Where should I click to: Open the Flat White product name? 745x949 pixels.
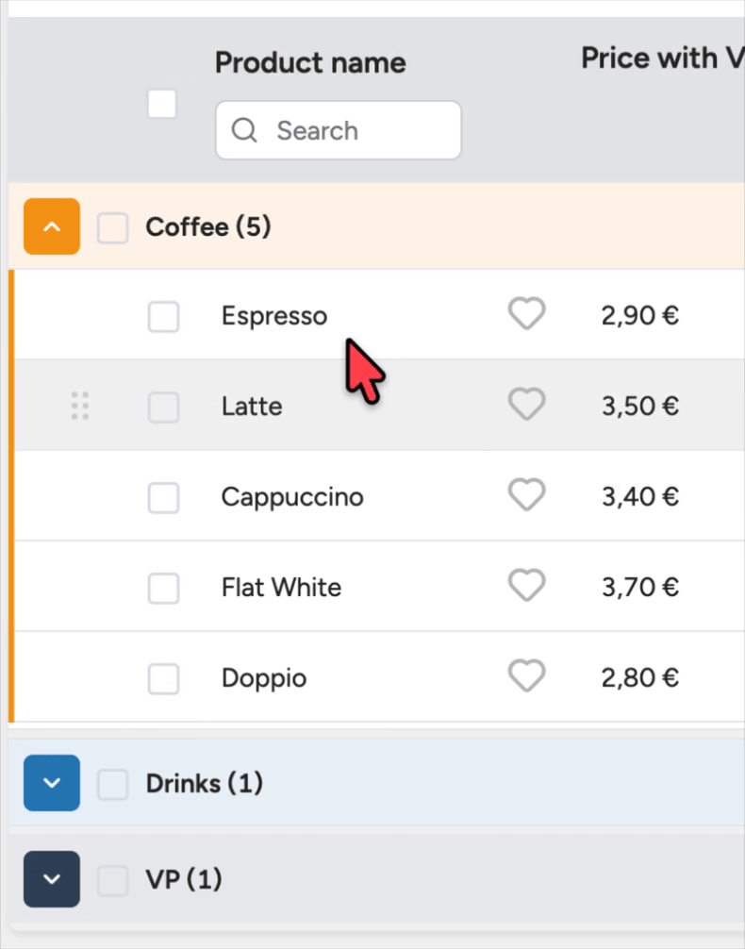point(281,587)
